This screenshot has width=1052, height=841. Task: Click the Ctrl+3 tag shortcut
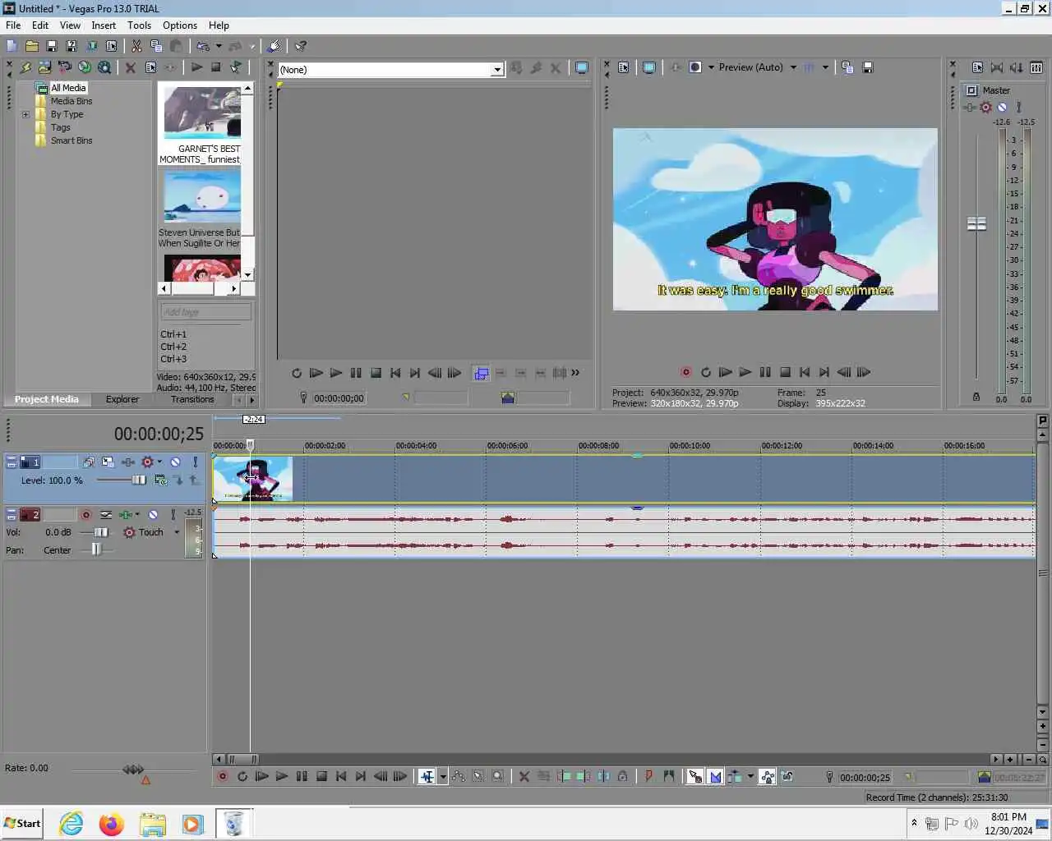coord(173,359)
